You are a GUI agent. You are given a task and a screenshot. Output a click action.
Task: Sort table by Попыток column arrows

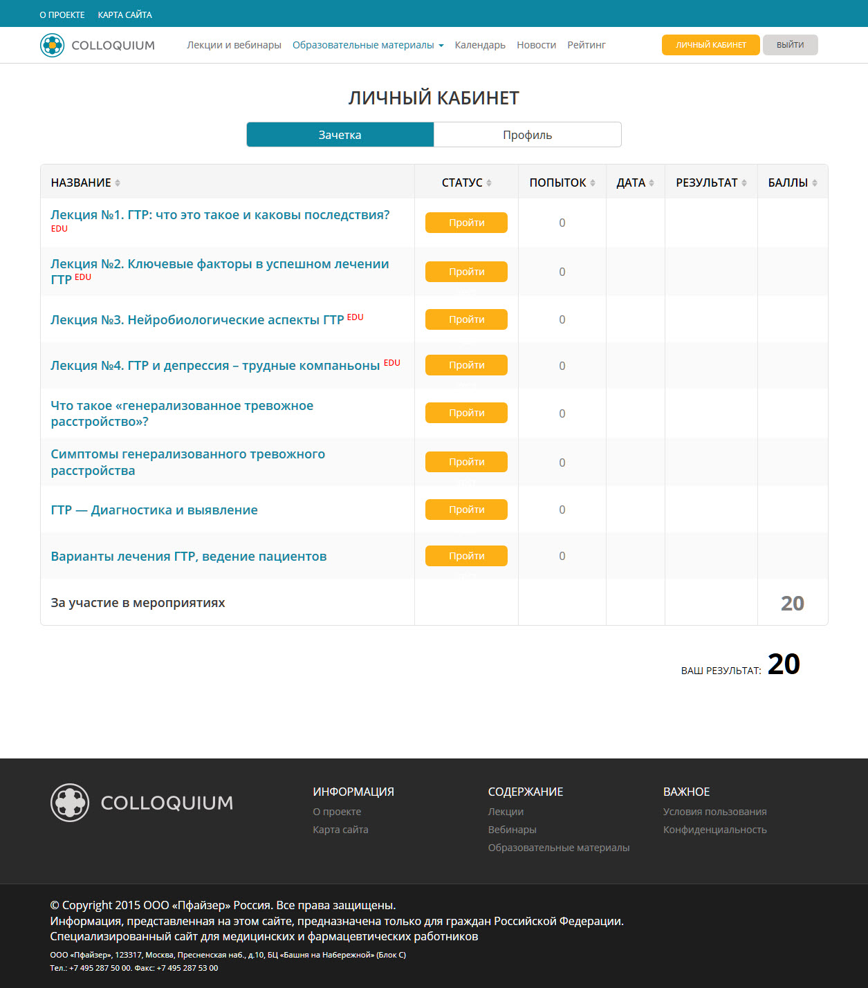tap(593, 183)
